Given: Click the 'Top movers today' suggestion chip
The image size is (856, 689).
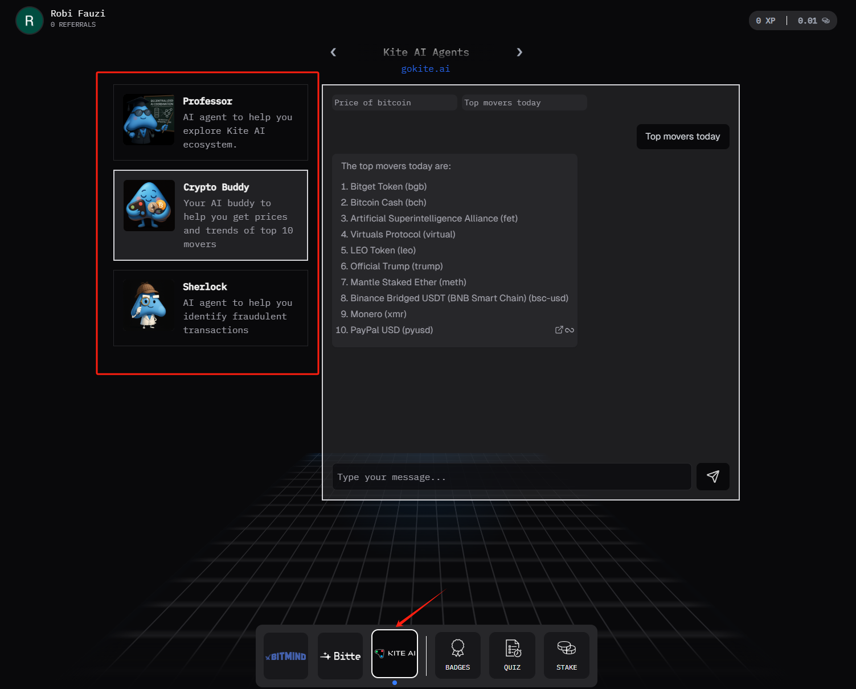Looking at the screenshot, I should click(x=524, y=102).
